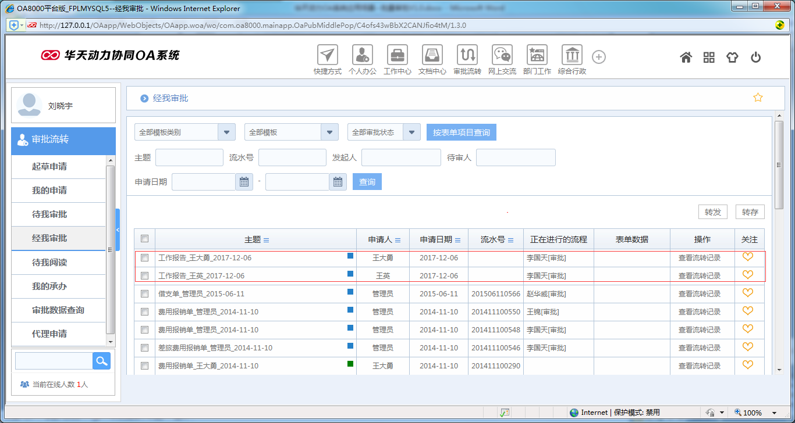
Task: Click the 工作中心 briefcase icon
Action: (x=397, y=55)
